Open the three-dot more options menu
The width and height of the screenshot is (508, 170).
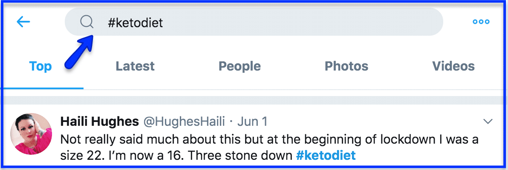pos(481,22)
